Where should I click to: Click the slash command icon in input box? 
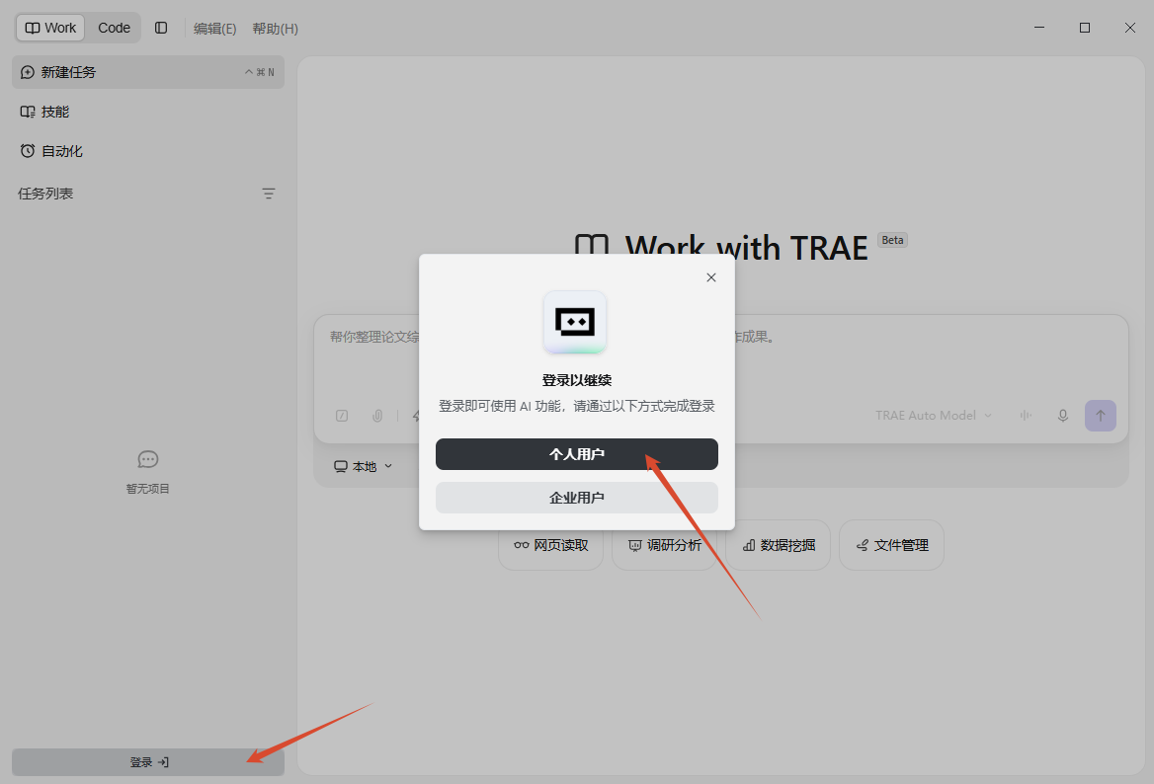pos(342,416)
